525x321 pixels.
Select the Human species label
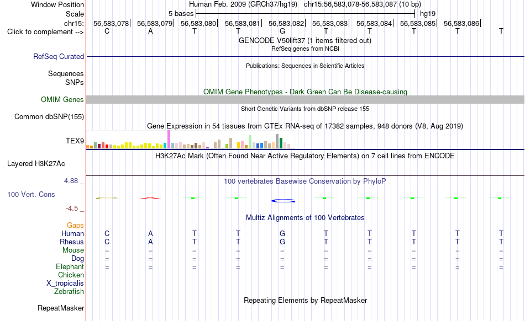pyautogui.click(x=72, y=233)
